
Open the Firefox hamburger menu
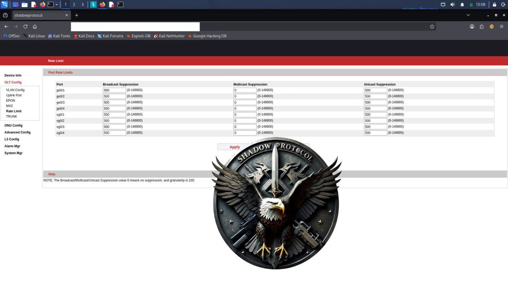click(x=502, y=26)
